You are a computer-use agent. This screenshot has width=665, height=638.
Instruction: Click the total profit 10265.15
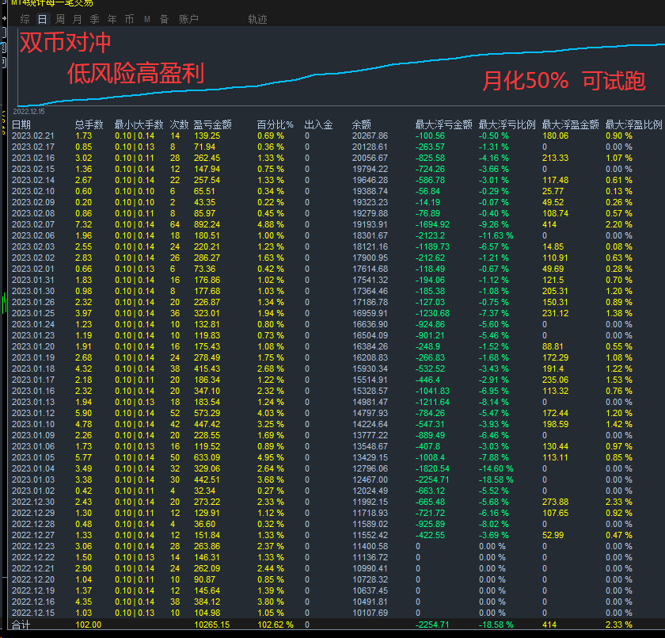pos(211,625)
